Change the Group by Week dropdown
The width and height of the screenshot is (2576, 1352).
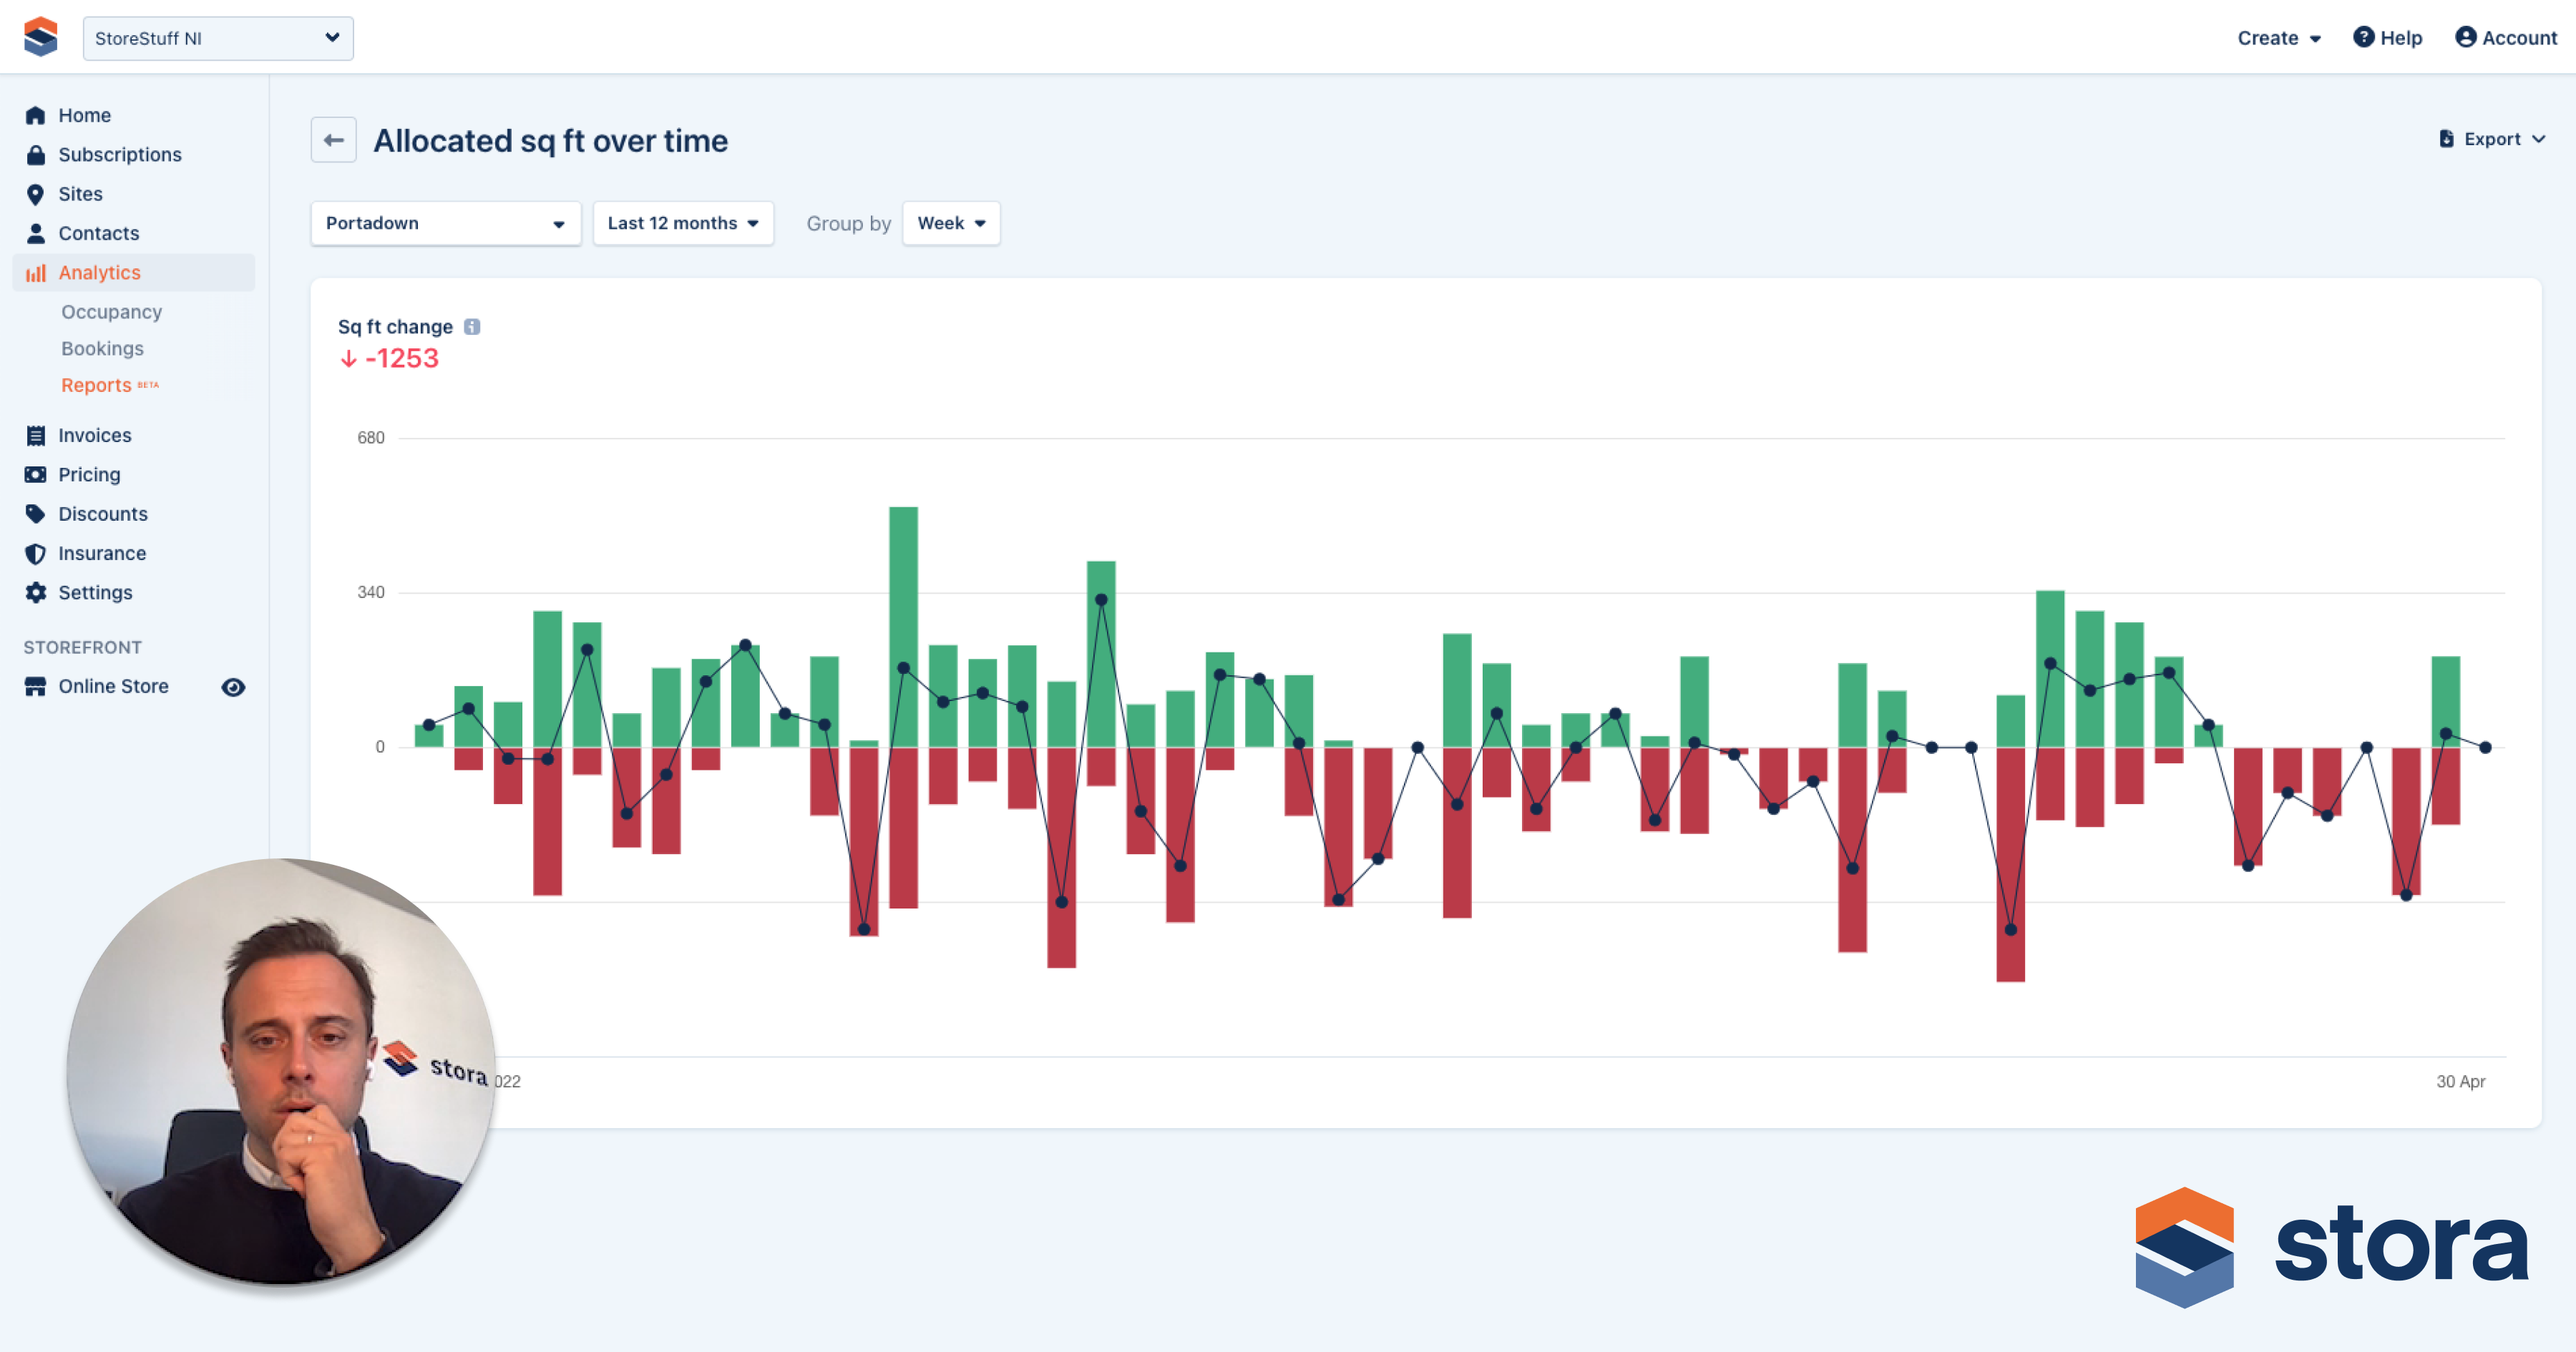(950, 223)
